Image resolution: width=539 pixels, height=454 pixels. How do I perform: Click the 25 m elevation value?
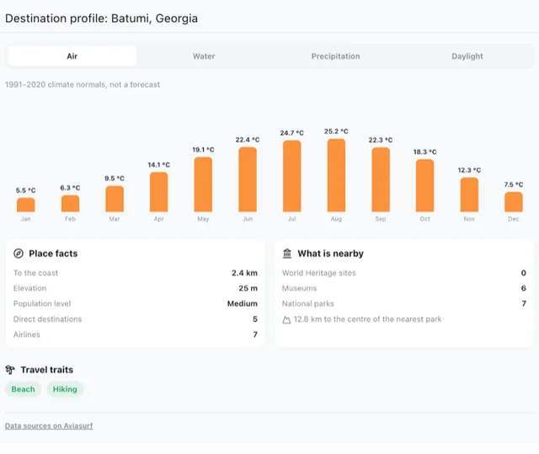coord(248,288)
